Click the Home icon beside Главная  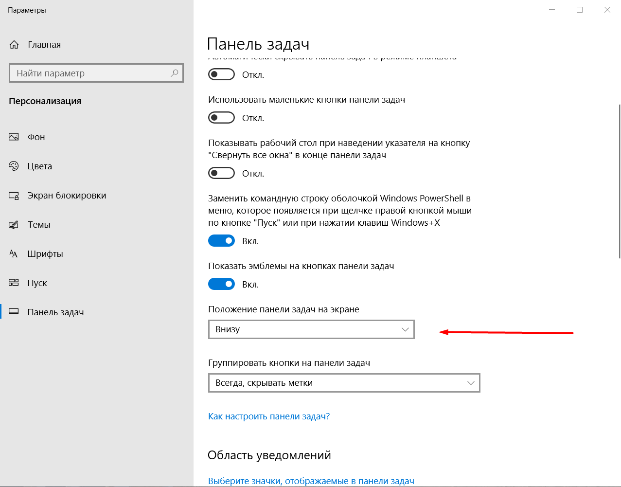[14, 45]
